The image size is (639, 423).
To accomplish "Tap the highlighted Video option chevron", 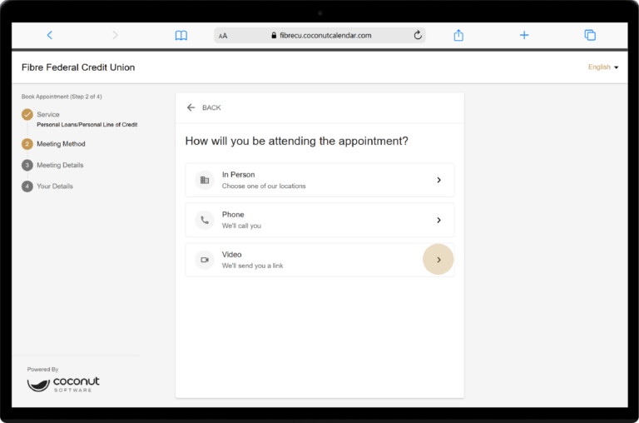I will tap(438, 260).
